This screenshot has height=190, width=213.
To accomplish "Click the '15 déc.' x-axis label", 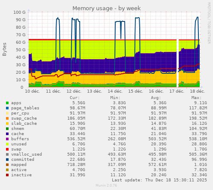I will coord(135,91).
